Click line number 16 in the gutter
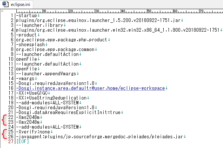 tap(11, 88)
